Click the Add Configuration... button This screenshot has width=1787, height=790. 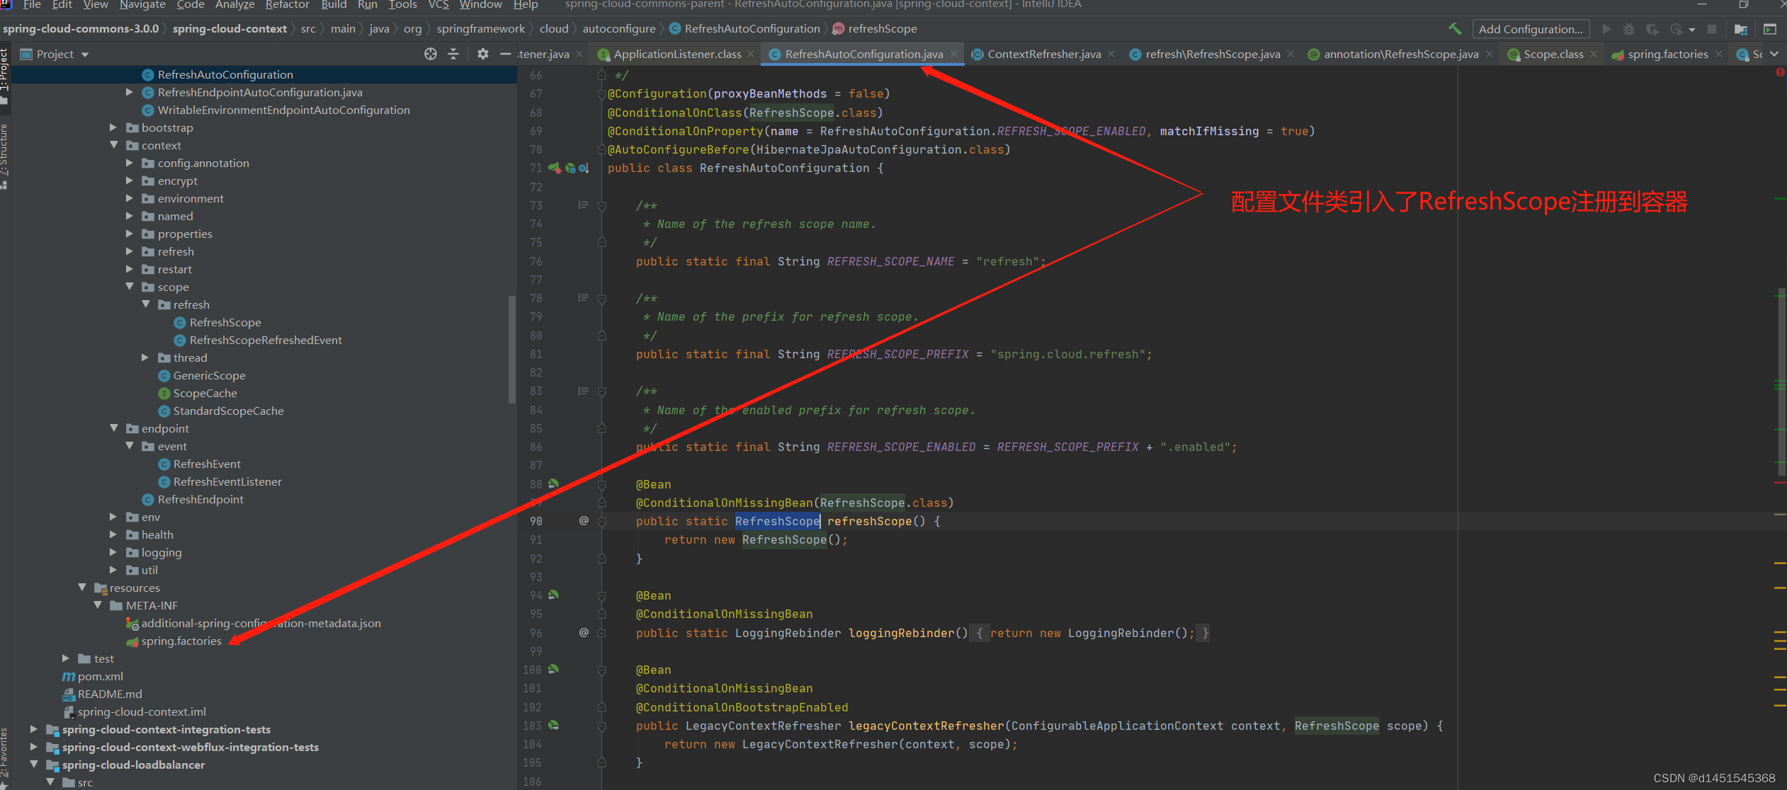1530,29
